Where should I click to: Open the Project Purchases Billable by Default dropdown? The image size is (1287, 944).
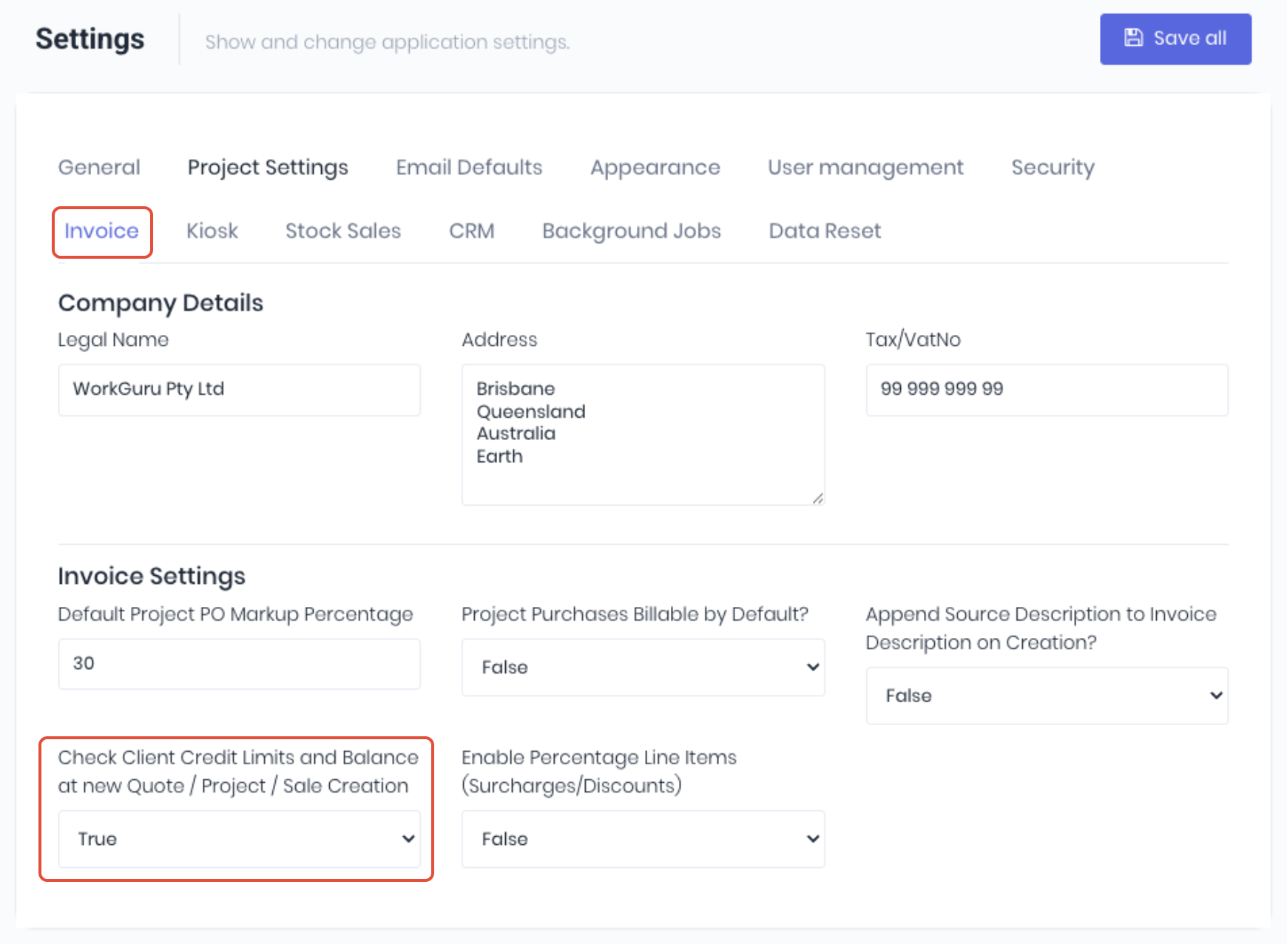[643, 668]
